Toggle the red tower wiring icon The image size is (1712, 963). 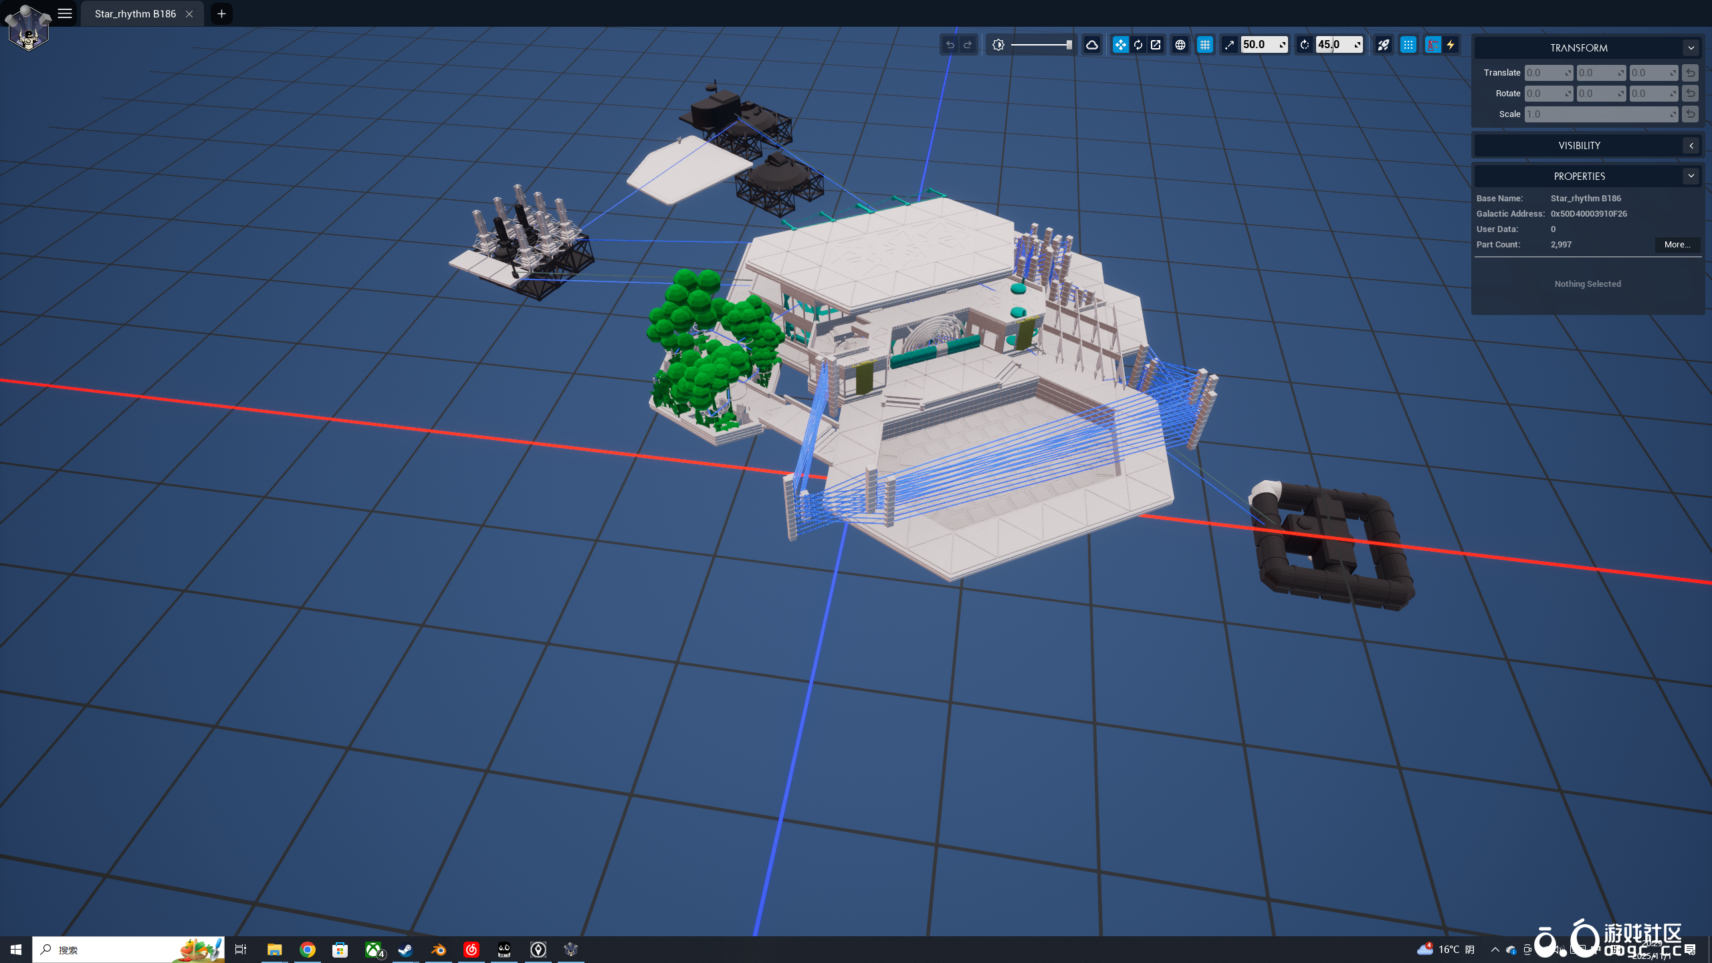point(1432,45)
